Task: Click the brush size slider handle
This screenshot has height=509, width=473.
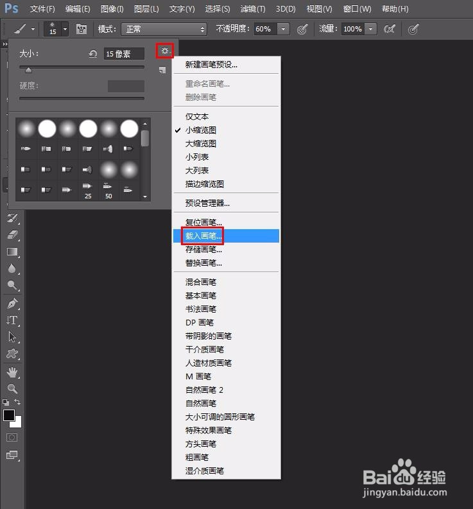Action: pyautogui.click(x=29, y=70)
